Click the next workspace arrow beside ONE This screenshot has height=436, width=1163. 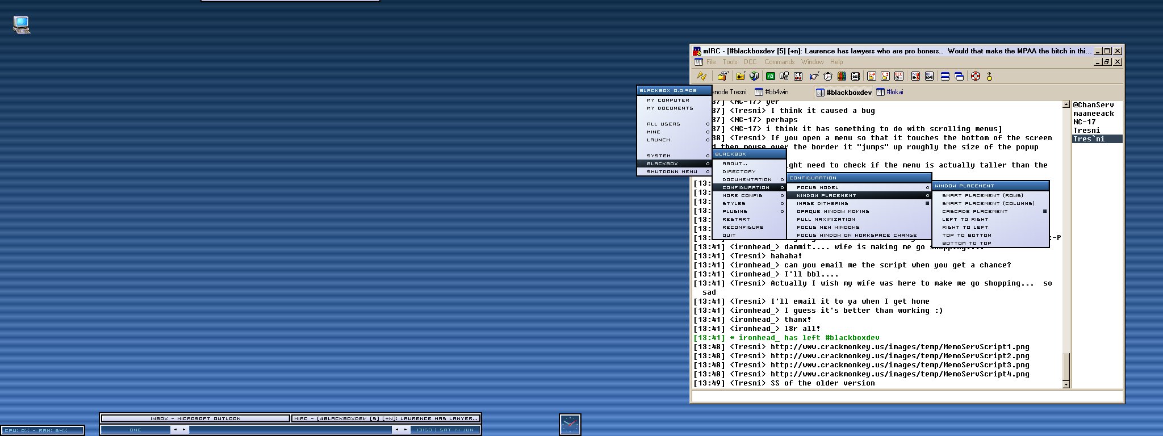click(x=184, y=430)
